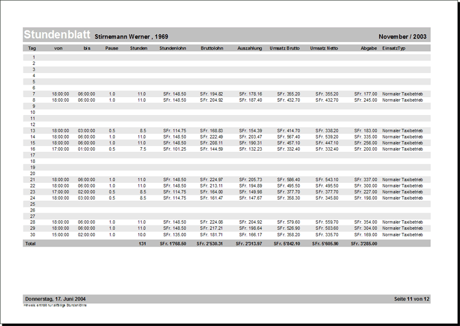460x326 pixels.
Task: Select Stunden value 8.5 on day 23
Action: tap(143, 192)
